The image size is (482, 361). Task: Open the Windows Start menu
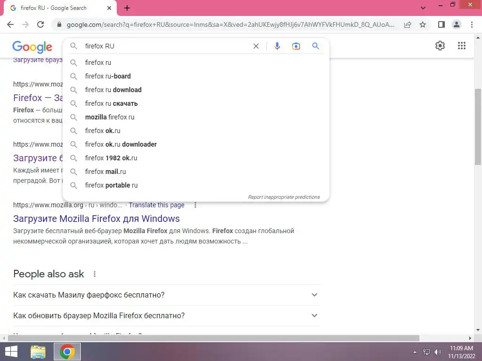pos(11,352)
